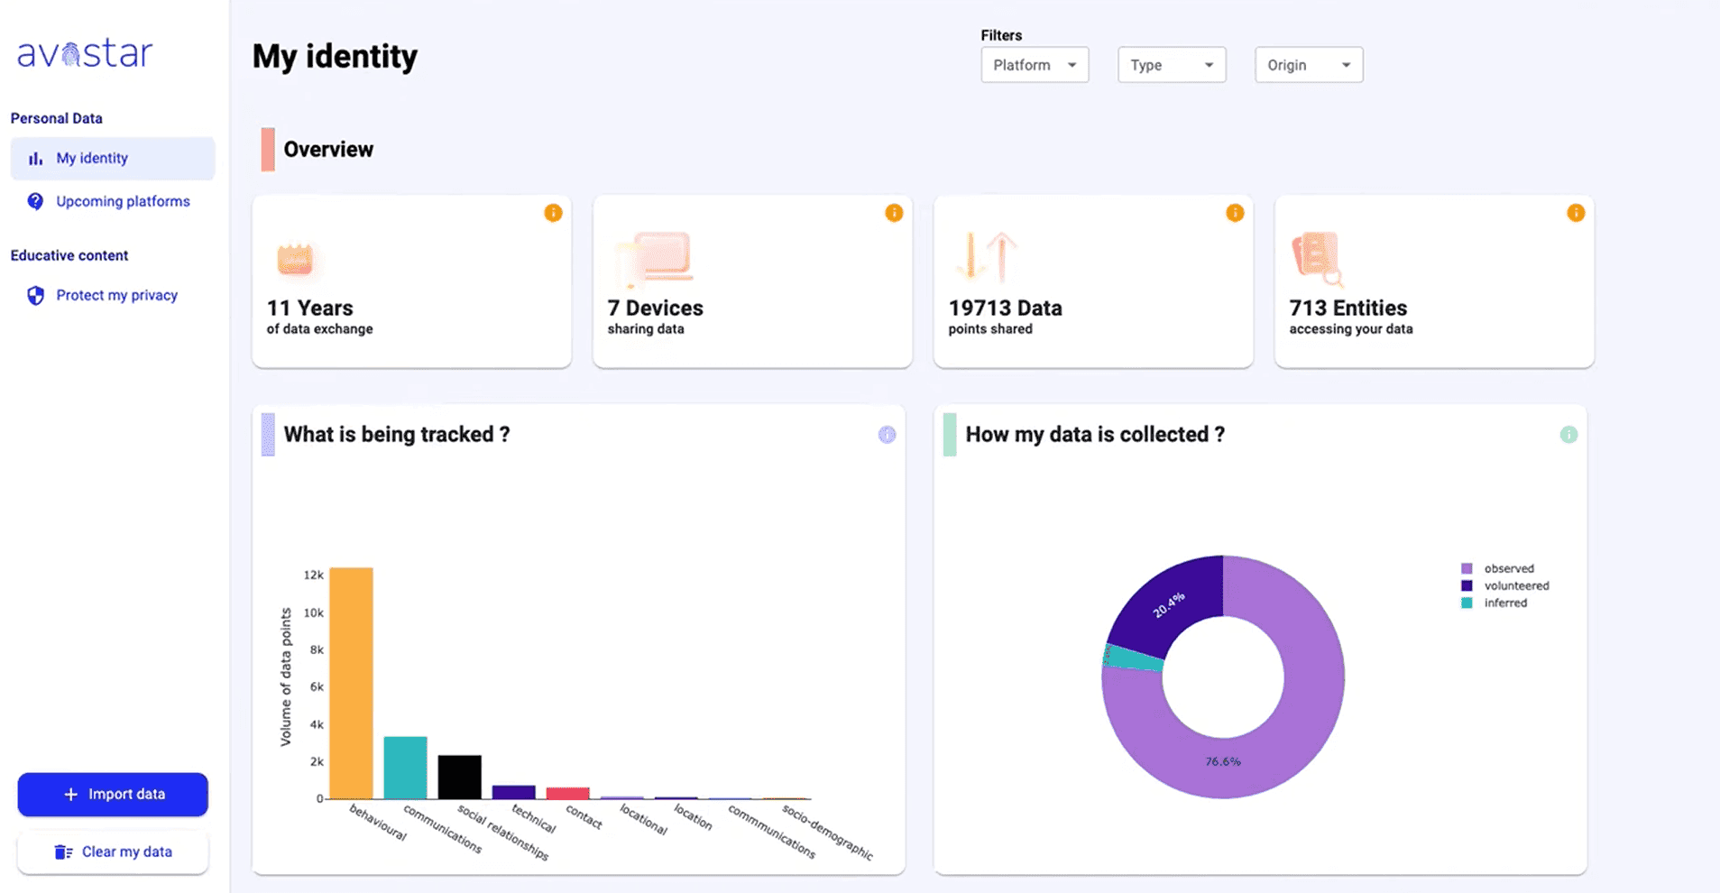1720x893 pixels.
Task: Toggle the volunteered legend entry
Action: [1515, 585]
